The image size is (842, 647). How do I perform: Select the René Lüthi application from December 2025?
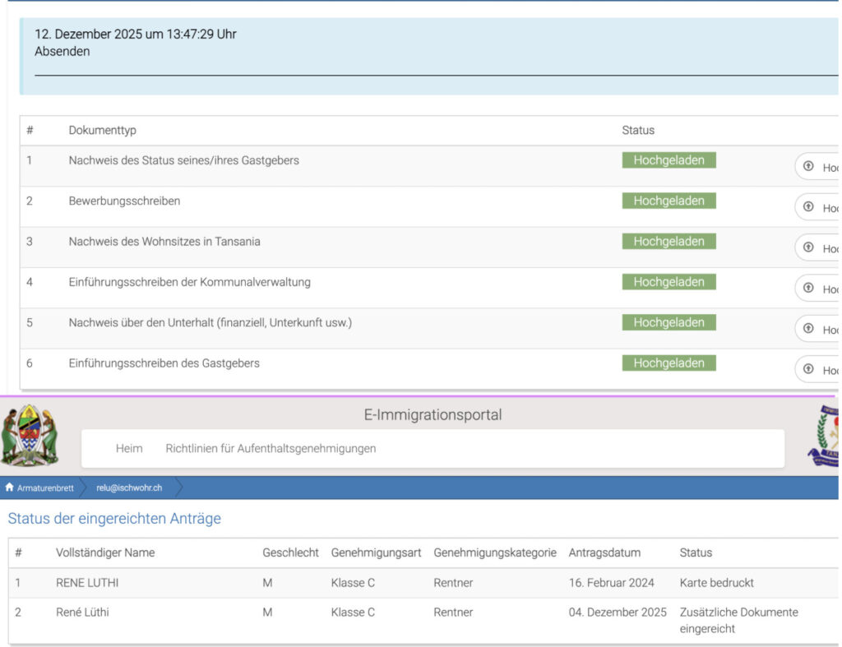click(x=82, y=612)
